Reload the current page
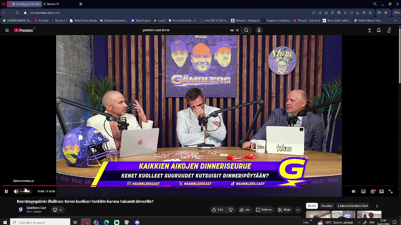Viewport: 401px width, 225px height. [x=17, y=13]
